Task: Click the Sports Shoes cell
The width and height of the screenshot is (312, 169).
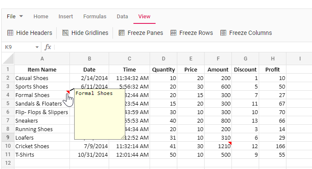Action: point(42,86)
